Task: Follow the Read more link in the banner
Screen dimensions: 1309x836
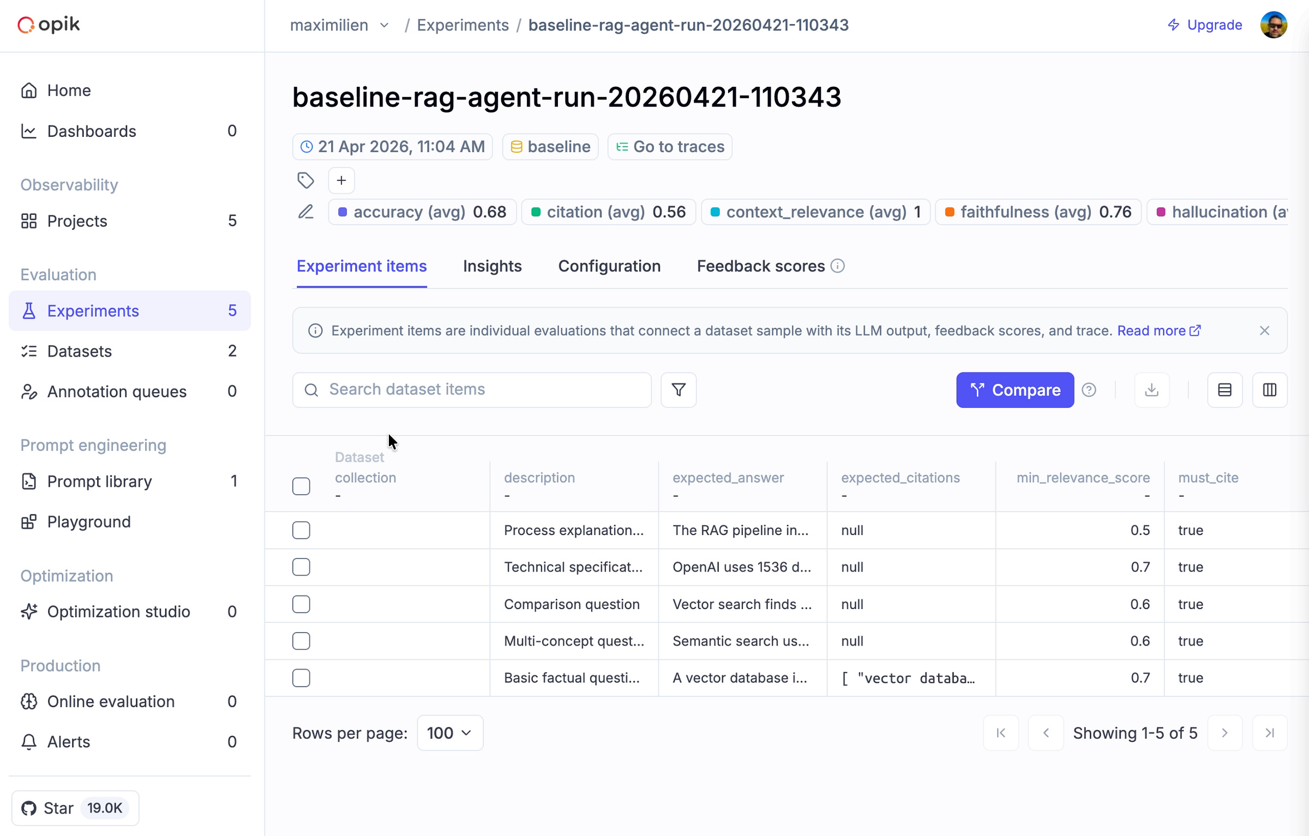Action: tap(1152, 330)
